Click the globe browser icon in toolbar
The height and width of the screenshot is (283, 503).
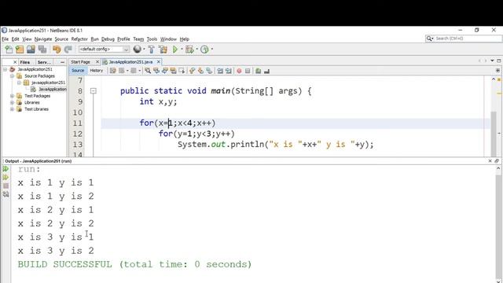coord(138,49)
